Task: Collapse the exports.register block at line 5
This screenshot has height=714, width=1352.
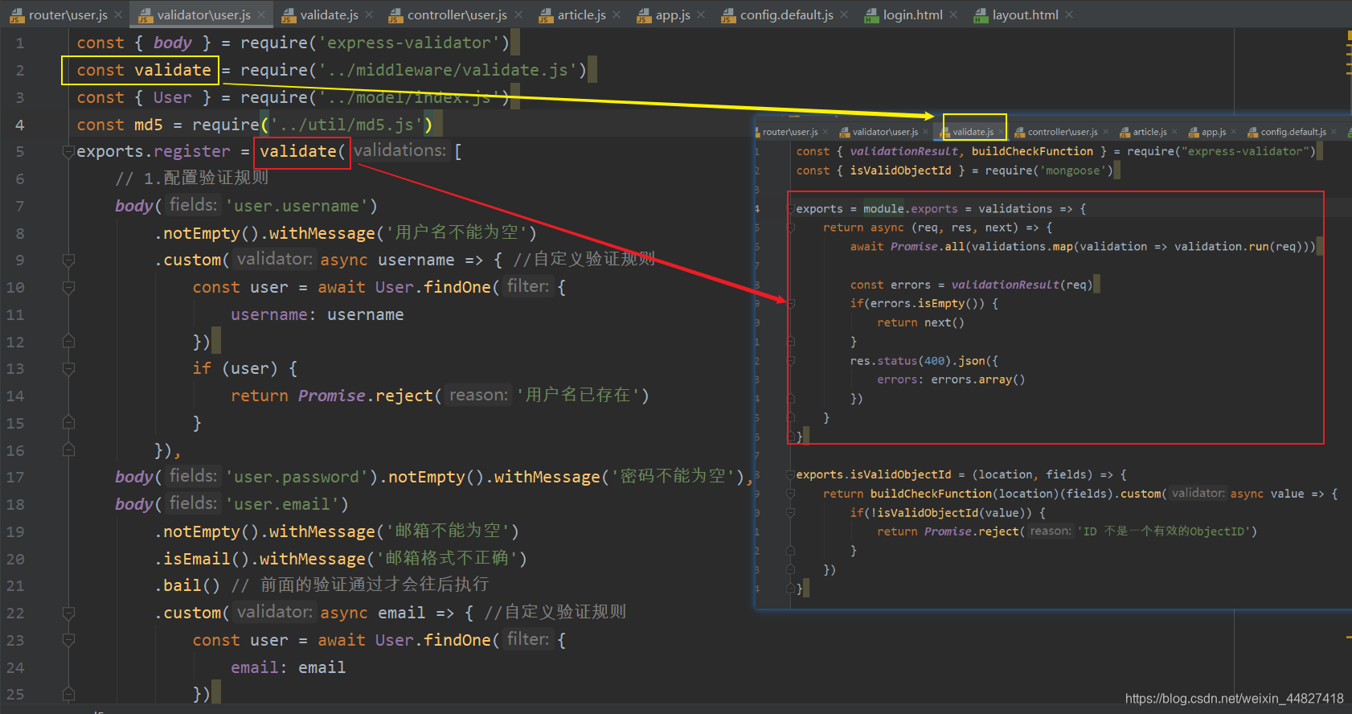Action: pyautogui.click(x=69, y=151)
